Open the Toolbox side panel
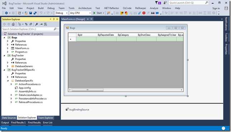This screenshot has width=231, height=132. pos(226,37)
